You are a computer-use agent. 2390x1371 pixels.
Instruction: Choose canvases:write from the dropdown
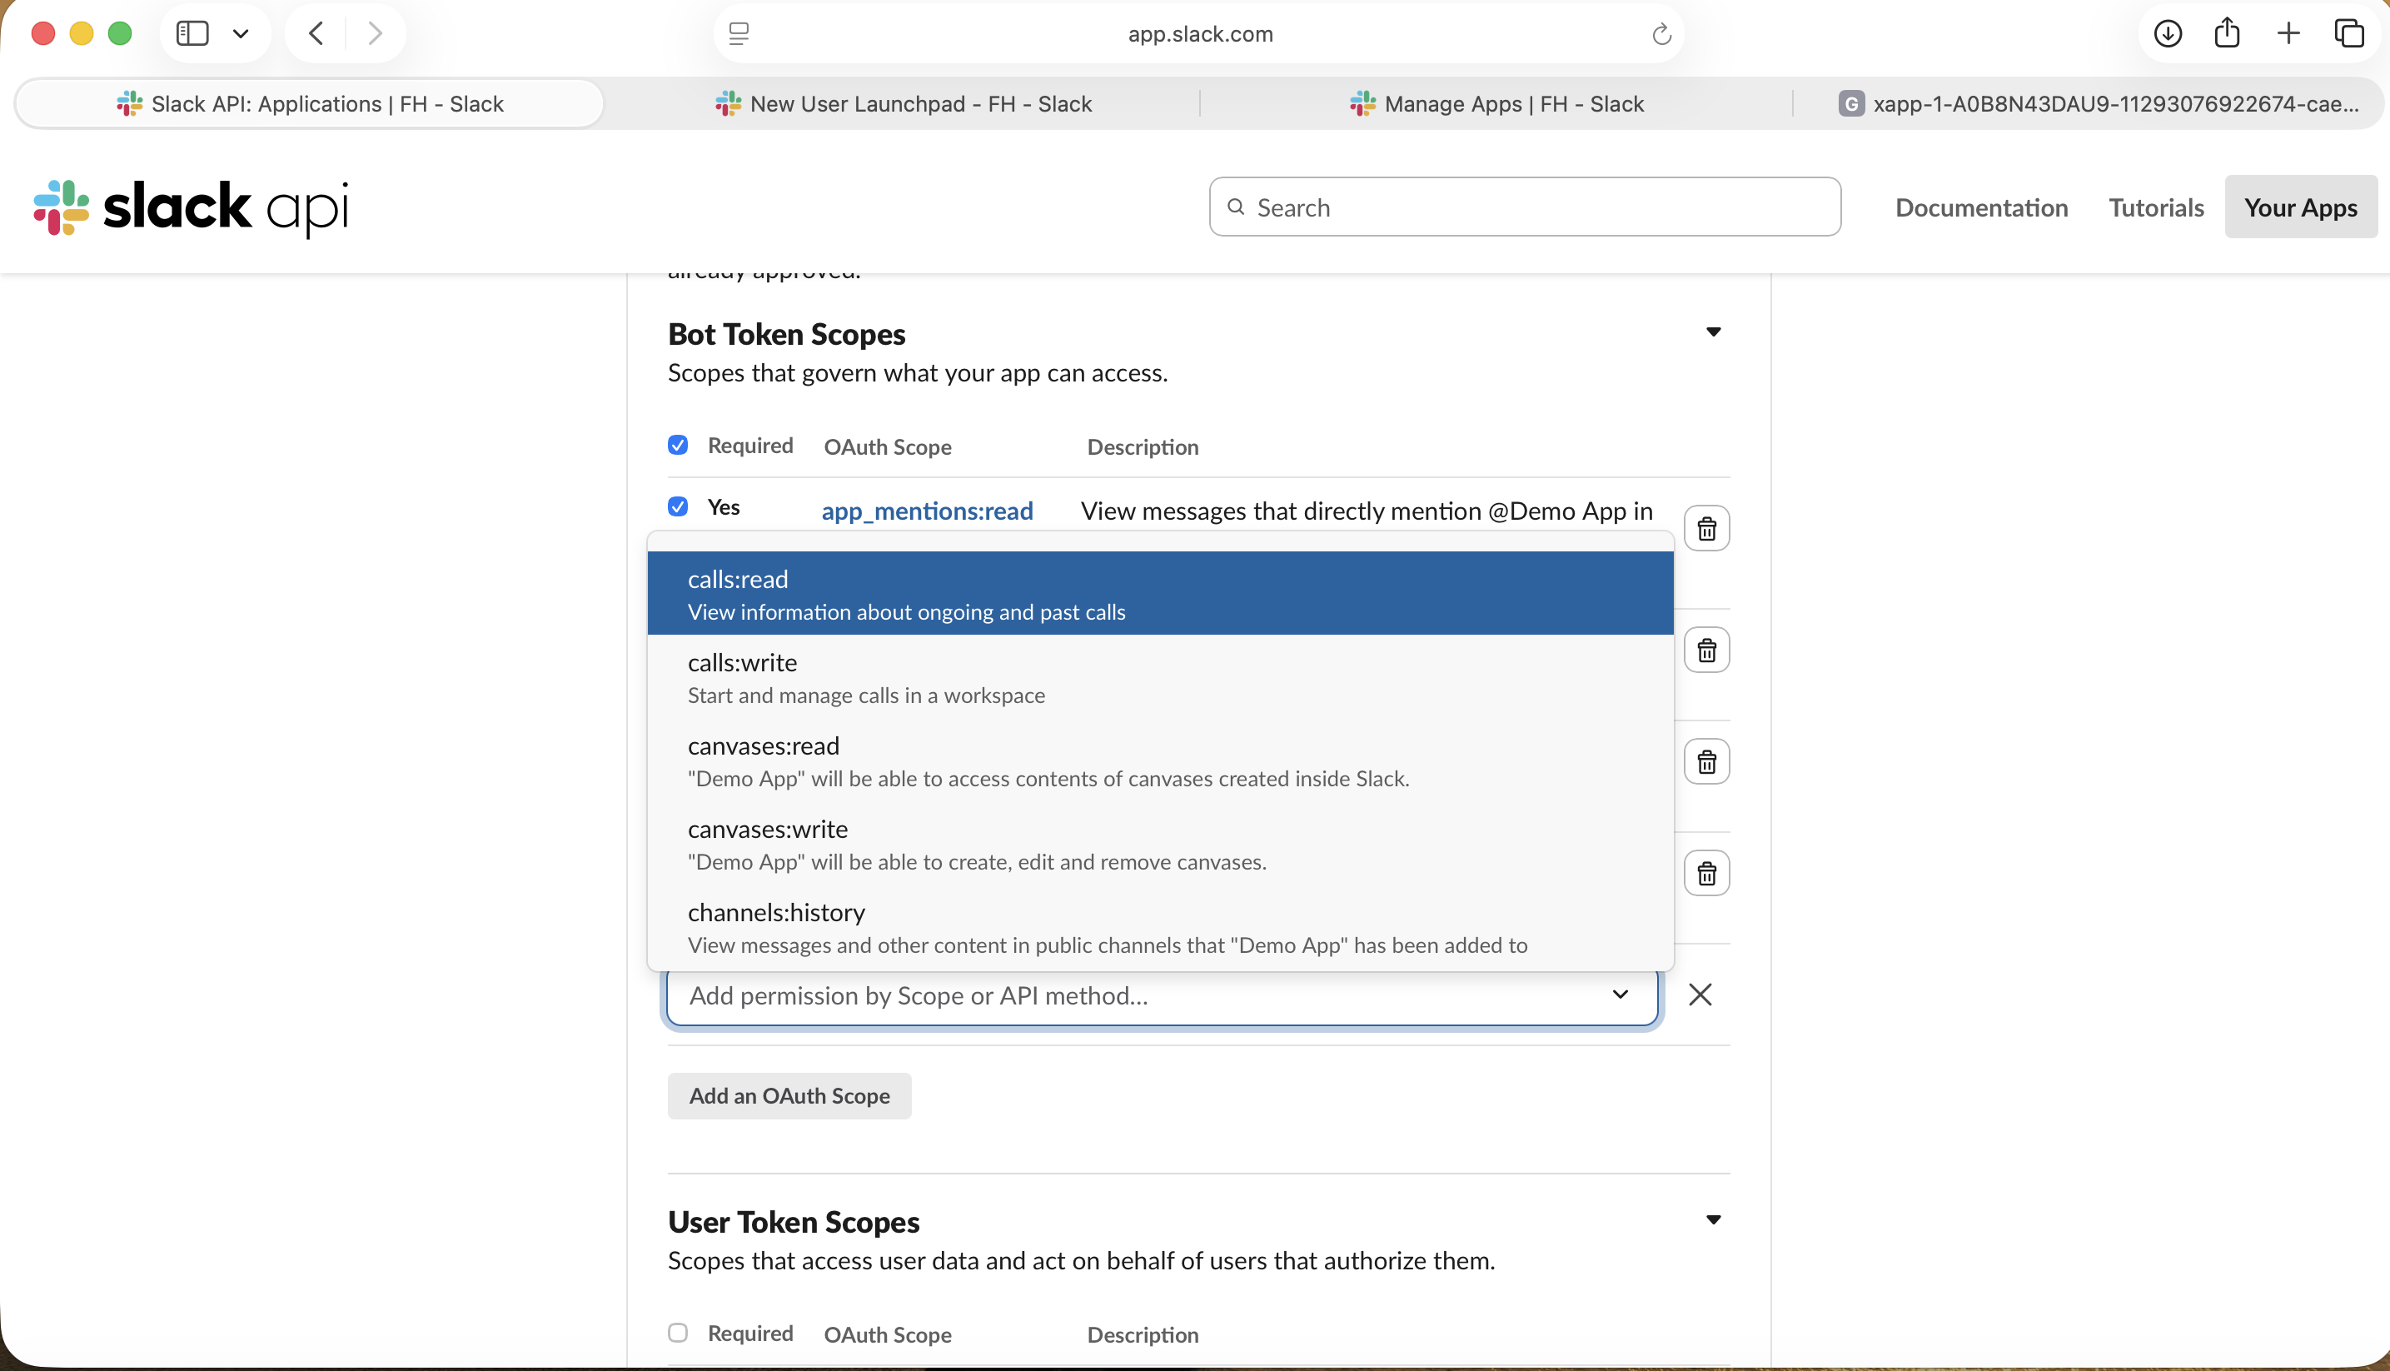click(x=1161, y=844)
